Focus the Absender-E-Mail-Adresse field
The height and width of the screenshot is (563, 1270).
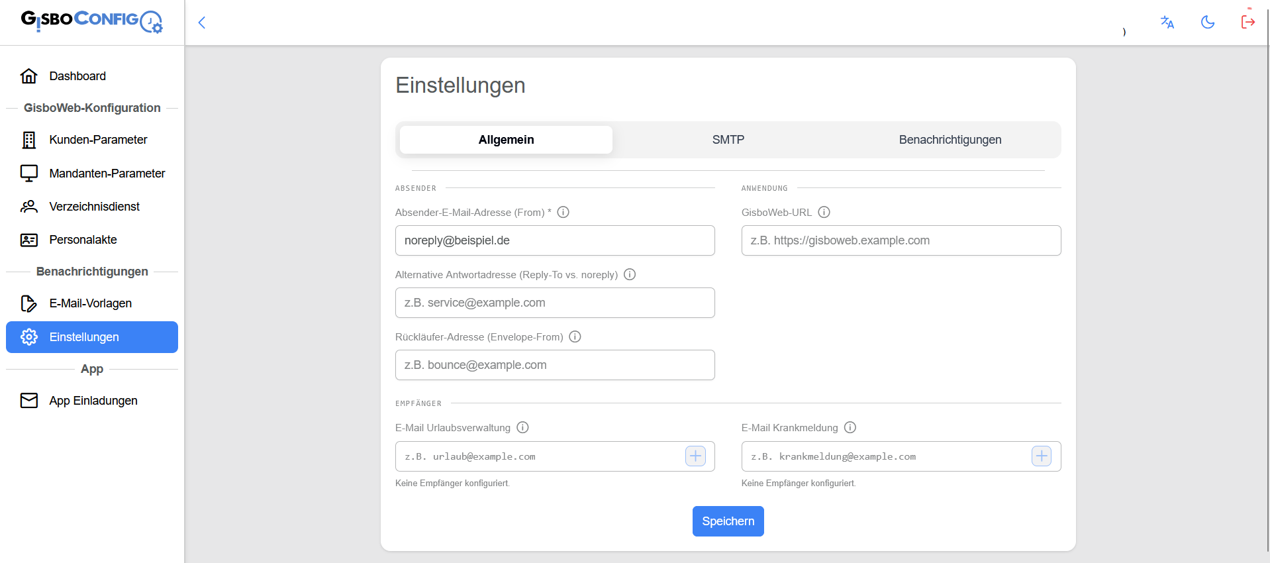pos(555,240)
